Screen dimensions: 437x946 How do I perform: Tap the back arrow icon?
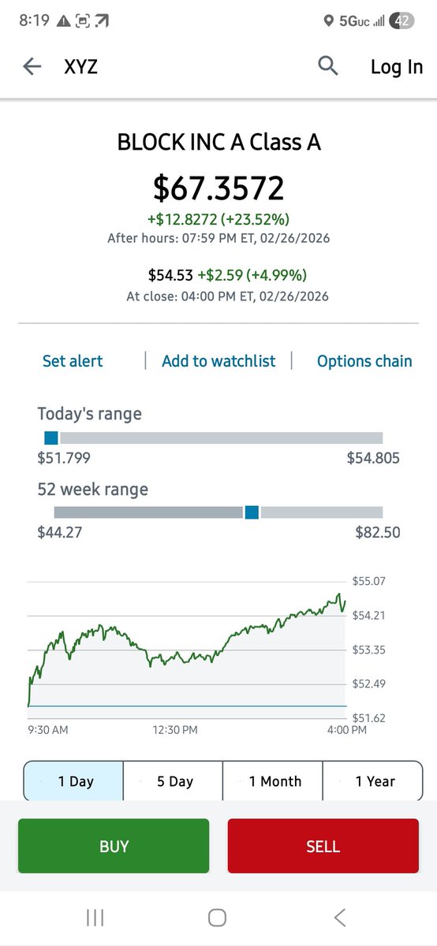[32, 67]
